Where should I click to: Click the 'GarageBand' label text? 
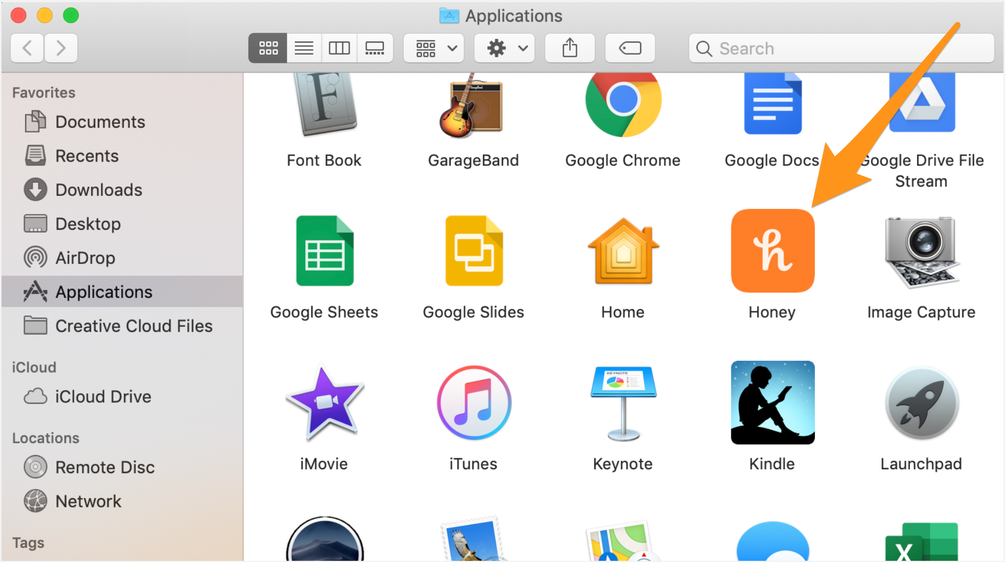coord(474,160)
